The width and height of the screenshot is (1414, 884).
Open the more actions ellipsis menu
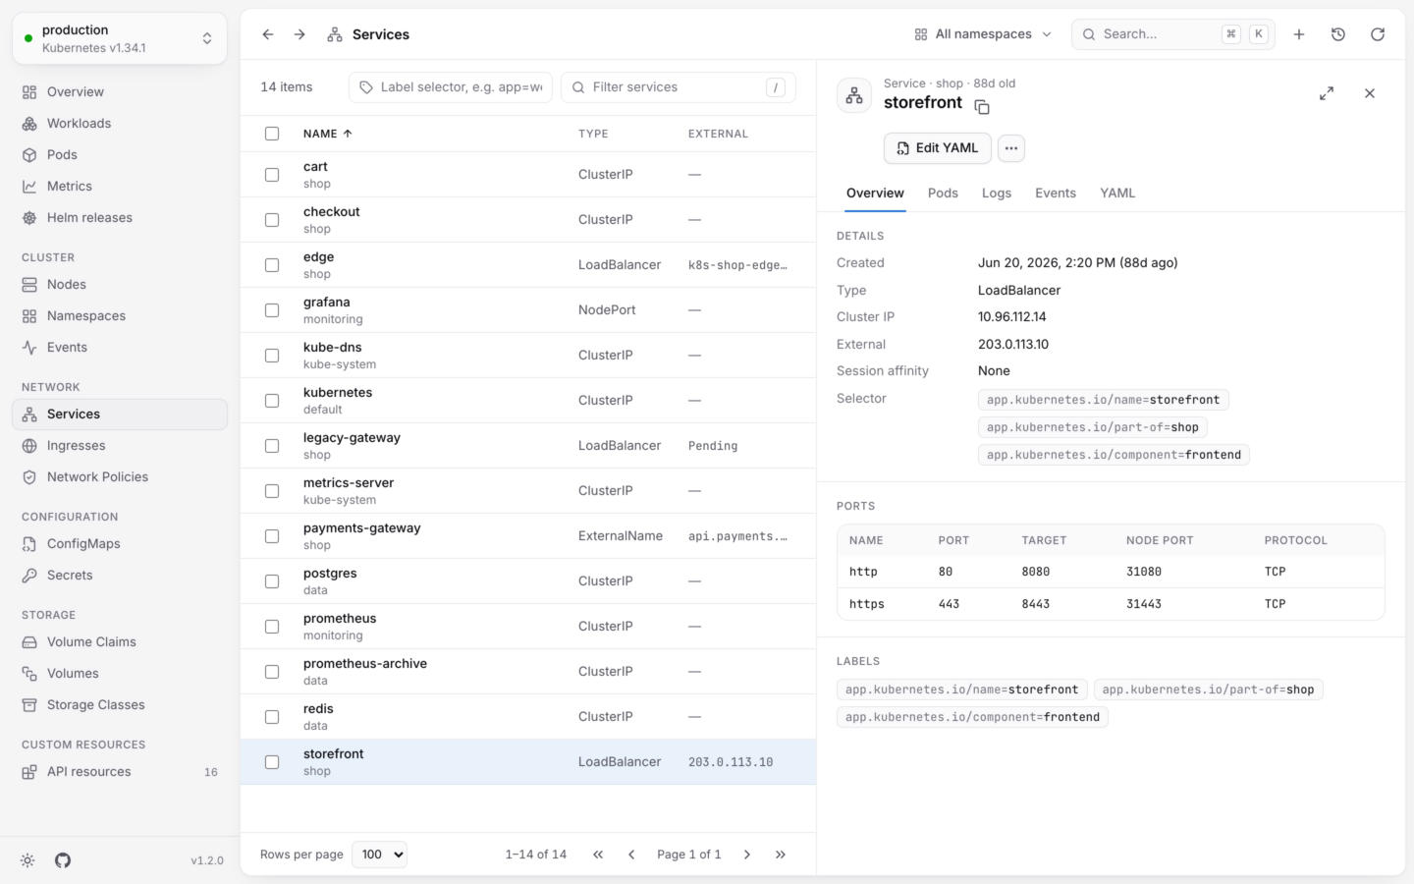point(1011,148)
